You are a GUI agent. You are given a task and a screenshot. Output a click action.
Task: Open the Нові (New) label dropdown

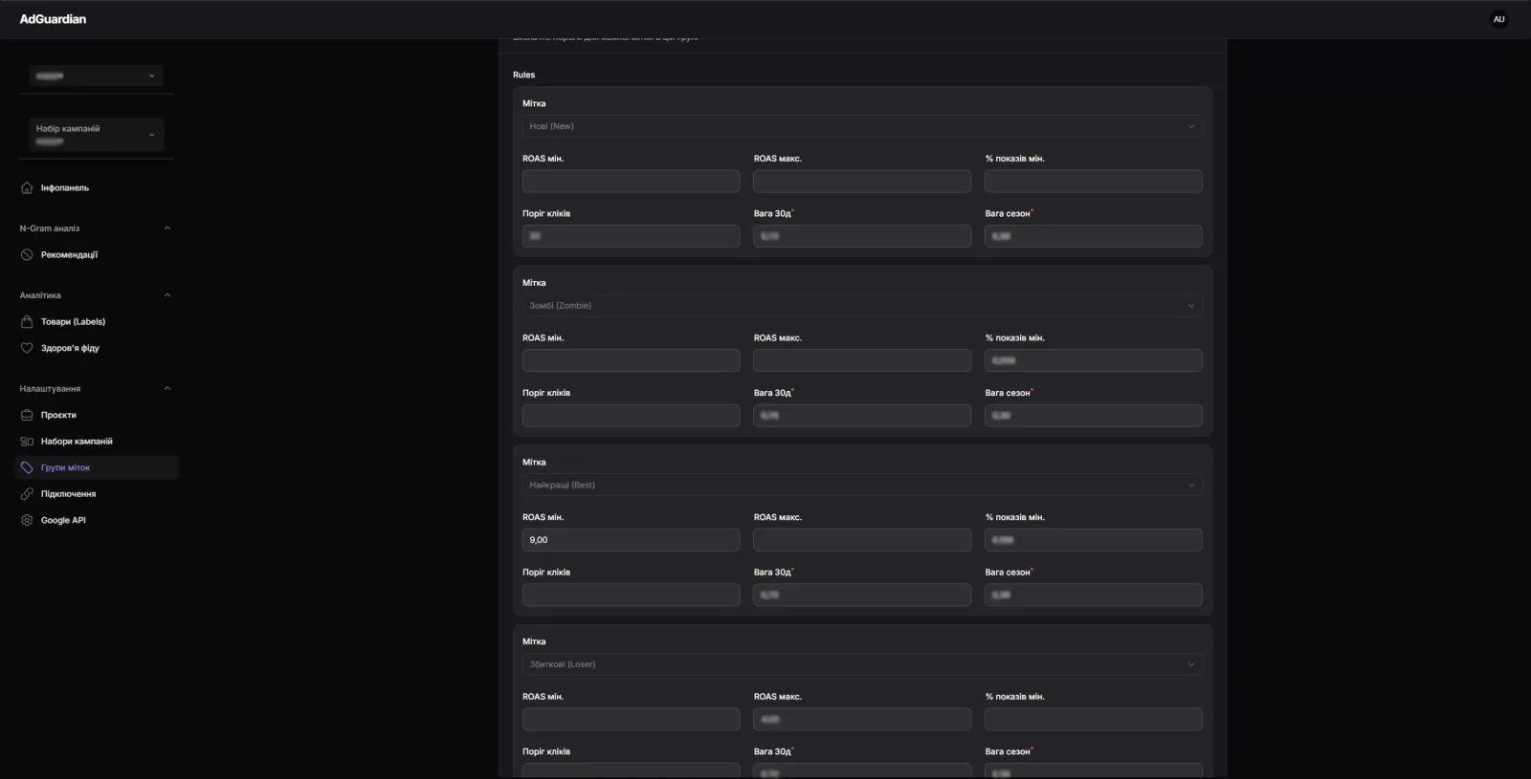[862, 126]
